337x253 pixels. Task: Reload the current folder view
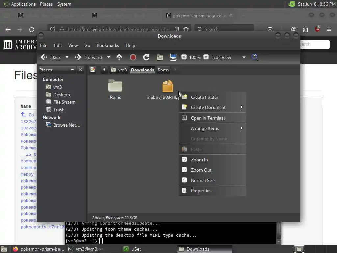(x=146, y=57)
